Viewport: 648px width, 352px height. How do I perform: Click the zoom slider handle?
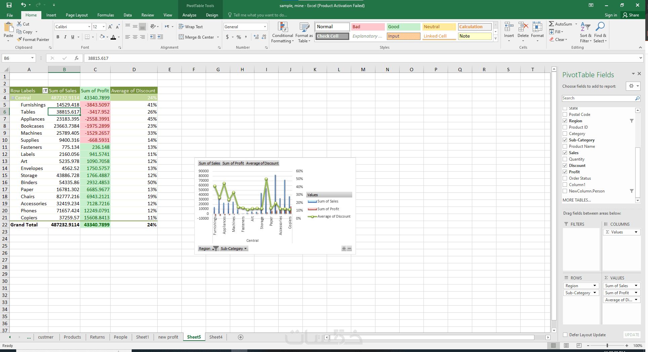click(607, 346)
